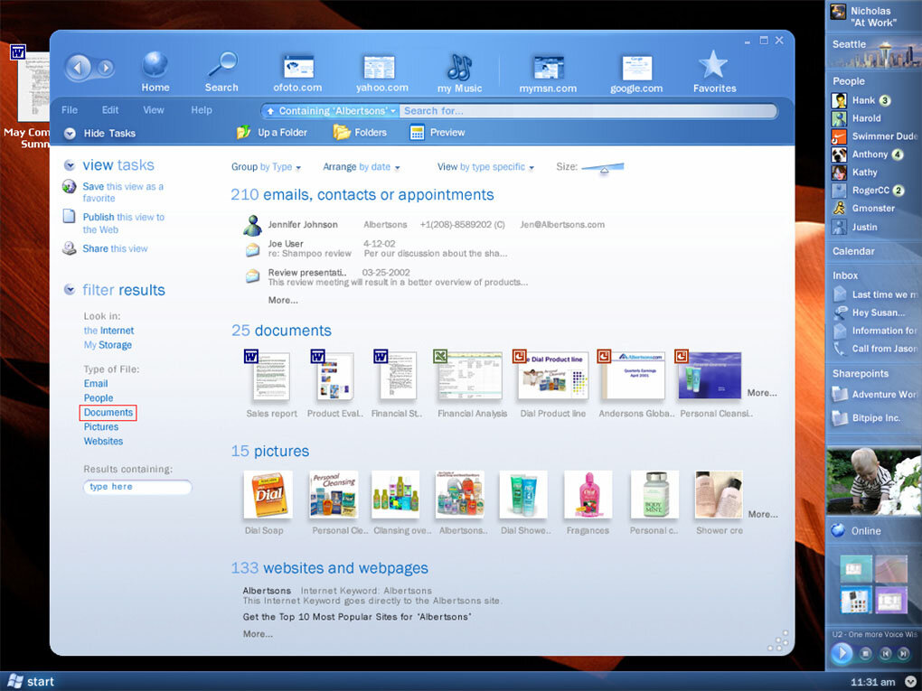Viewport: 922px width, 691px height.
Task: Click the Back navigation arrow button
Action: tap(78, 68)
